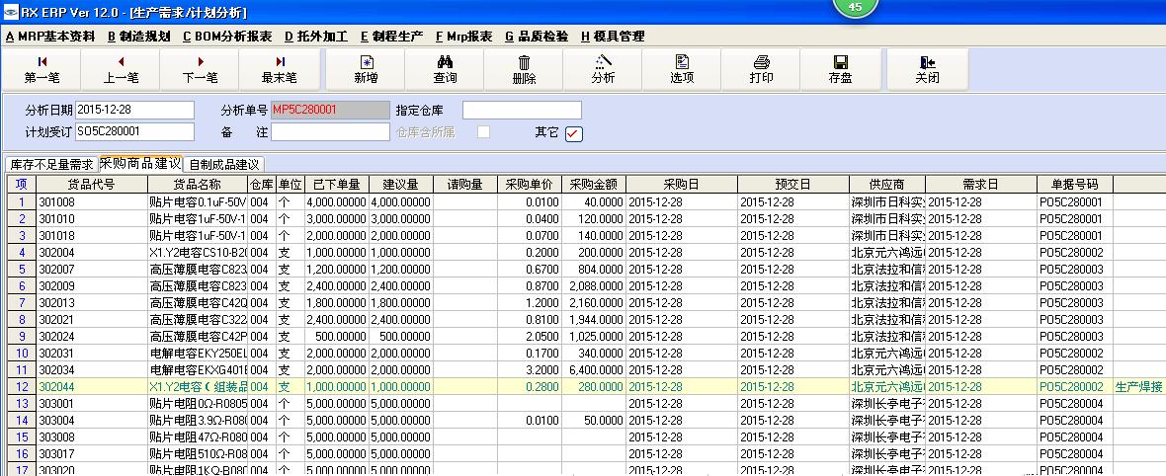Click item code 303008
The width and height of the screenshot is (1166, 476).
click(57, 437)
